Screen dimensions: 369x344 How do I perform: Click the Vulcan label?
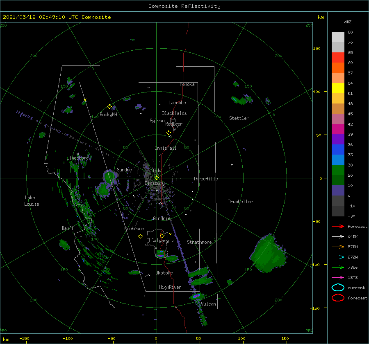[208, 304]
